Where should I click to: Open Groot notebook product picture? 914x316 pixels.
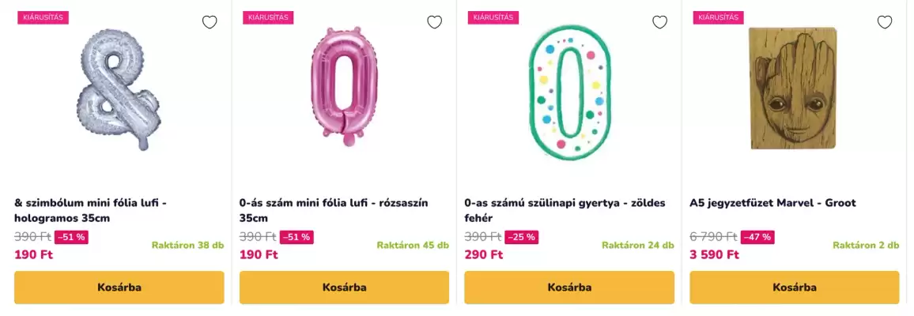(793, 88)
